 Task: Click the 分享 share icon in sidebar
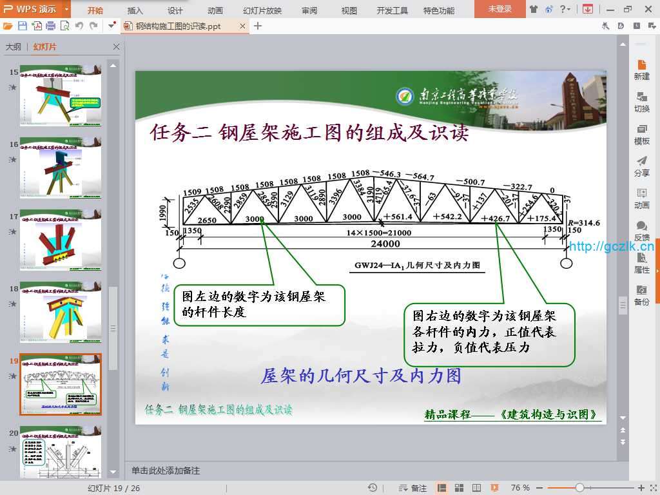(641, 166)
